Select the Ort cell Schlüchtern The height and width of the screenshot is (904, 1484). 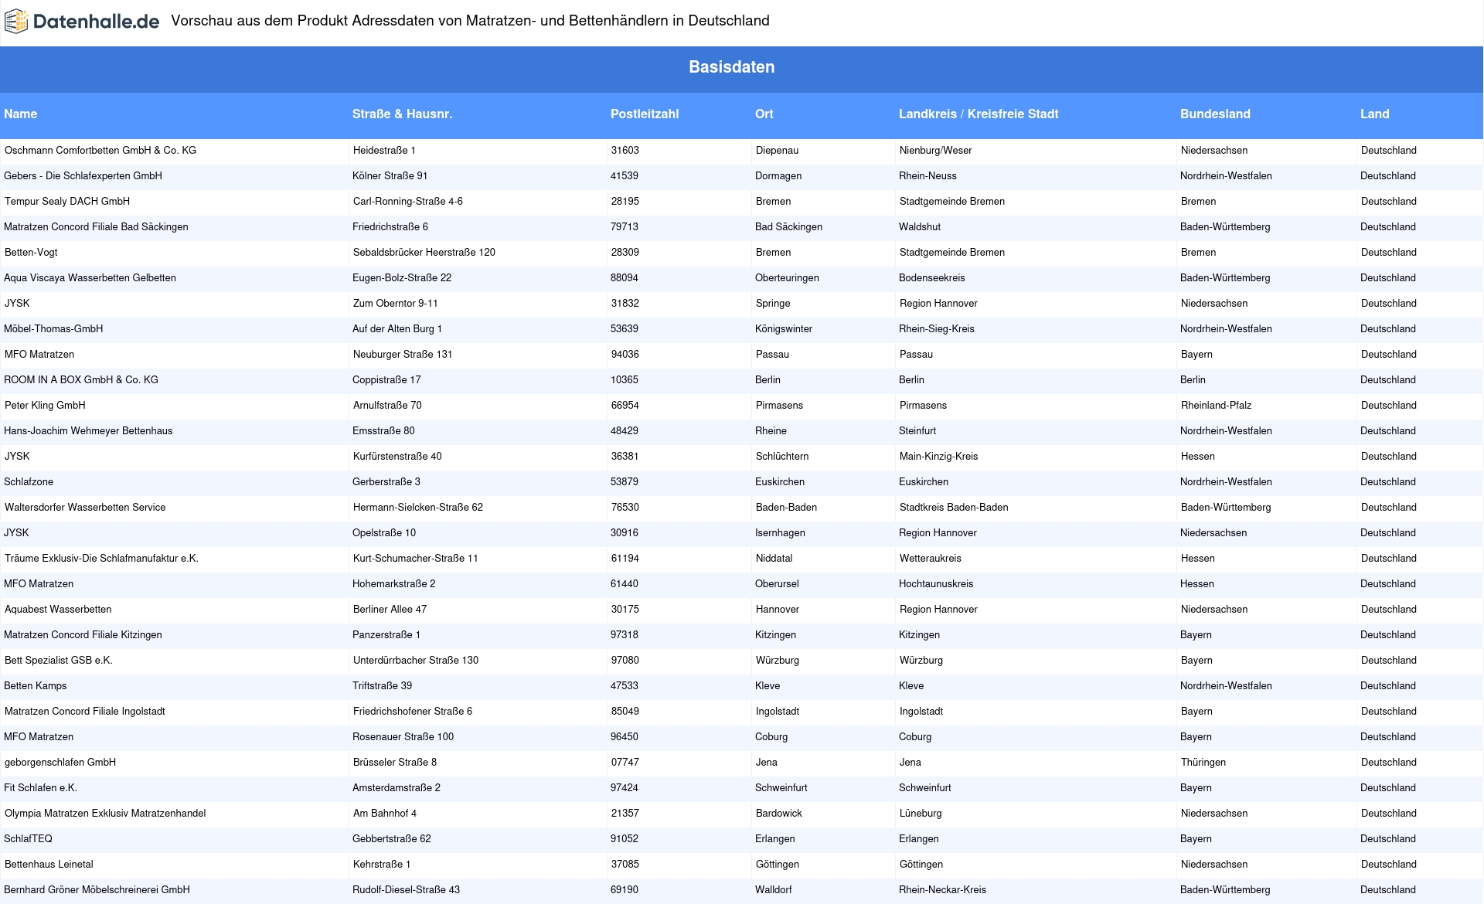[x=782, y=457]
